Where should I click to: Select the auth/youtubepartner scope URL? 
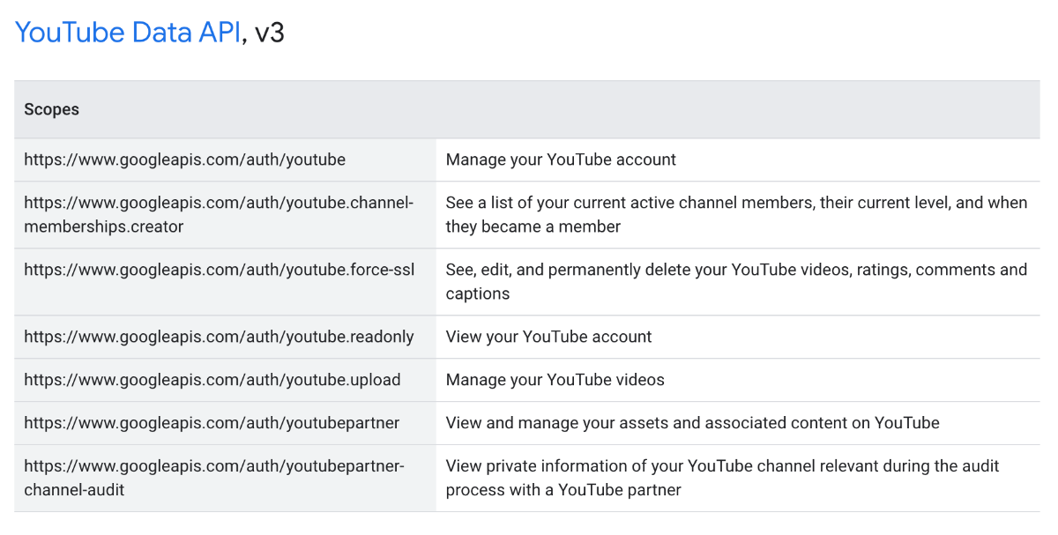click(212, 423)
